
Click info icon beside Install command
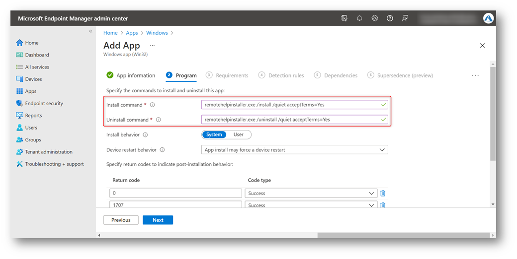[152, 105]
